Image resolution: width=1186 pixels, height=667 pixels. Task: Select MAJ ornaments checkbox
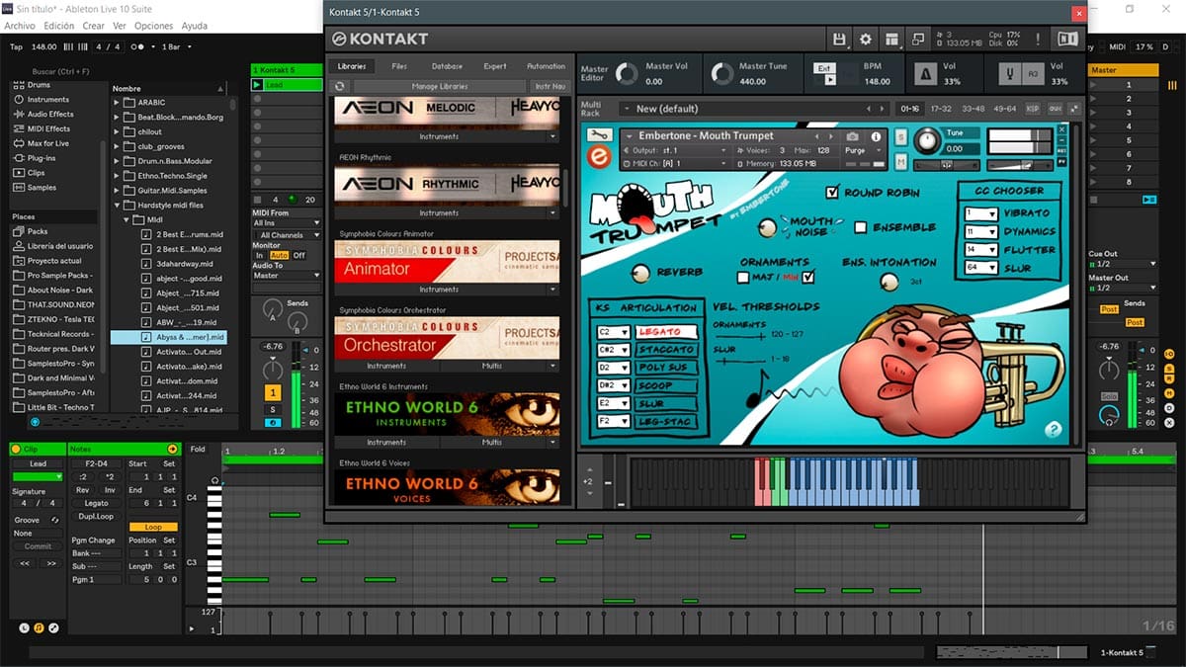(x=743, y=278)
